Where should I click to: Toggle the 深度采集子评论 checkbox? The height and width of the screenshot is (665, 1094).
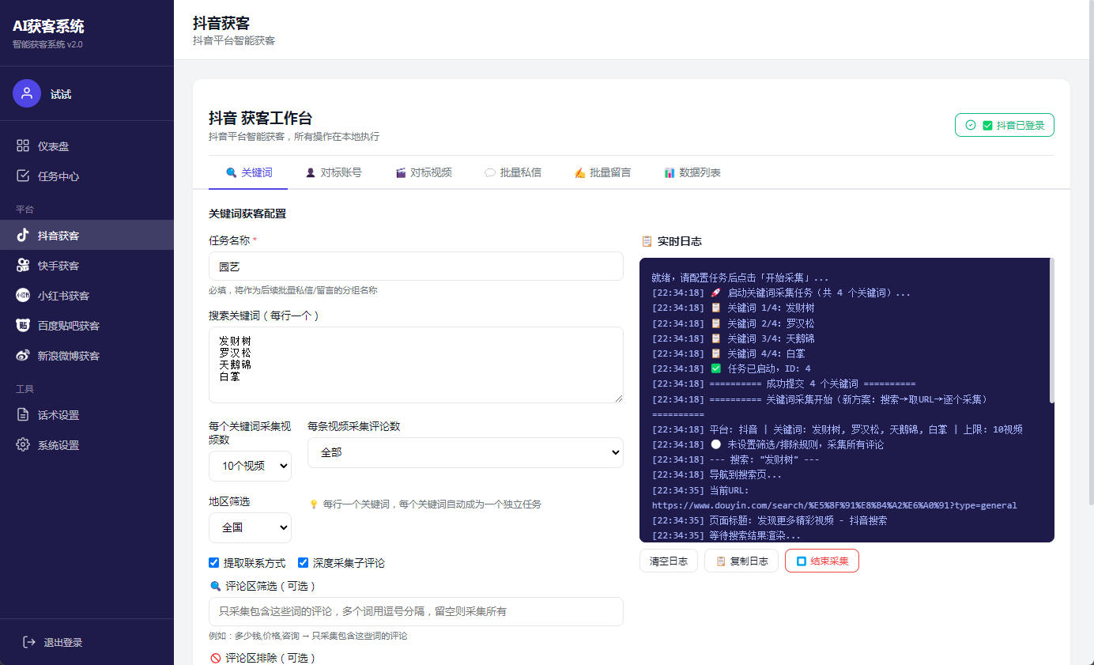[303, 563]
